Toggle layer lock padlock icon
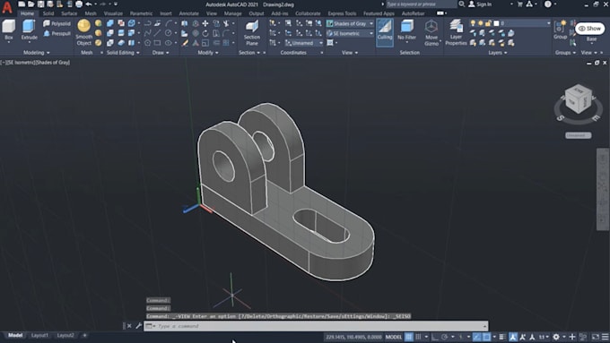The image size is (610, 343). 488,23
